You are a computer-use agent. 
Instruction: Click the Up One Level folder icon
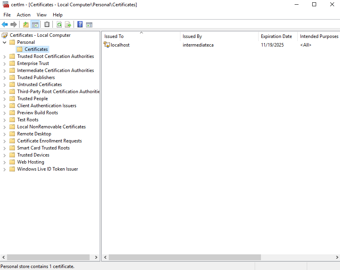coord(26,24)
